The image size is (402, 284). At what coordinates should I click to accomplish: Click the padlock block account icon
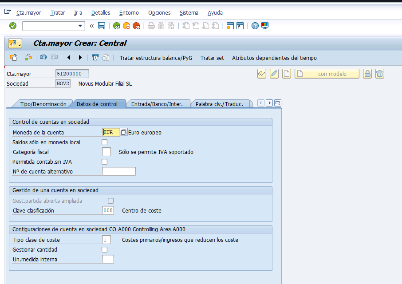point(367,74)
